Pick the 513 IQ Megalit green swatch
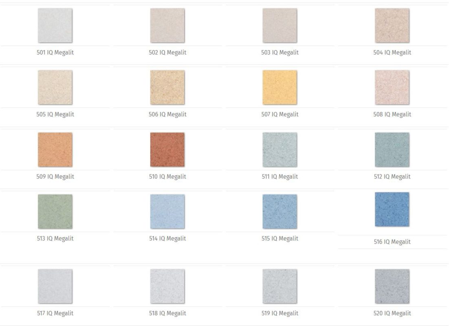 click(55, 211)
